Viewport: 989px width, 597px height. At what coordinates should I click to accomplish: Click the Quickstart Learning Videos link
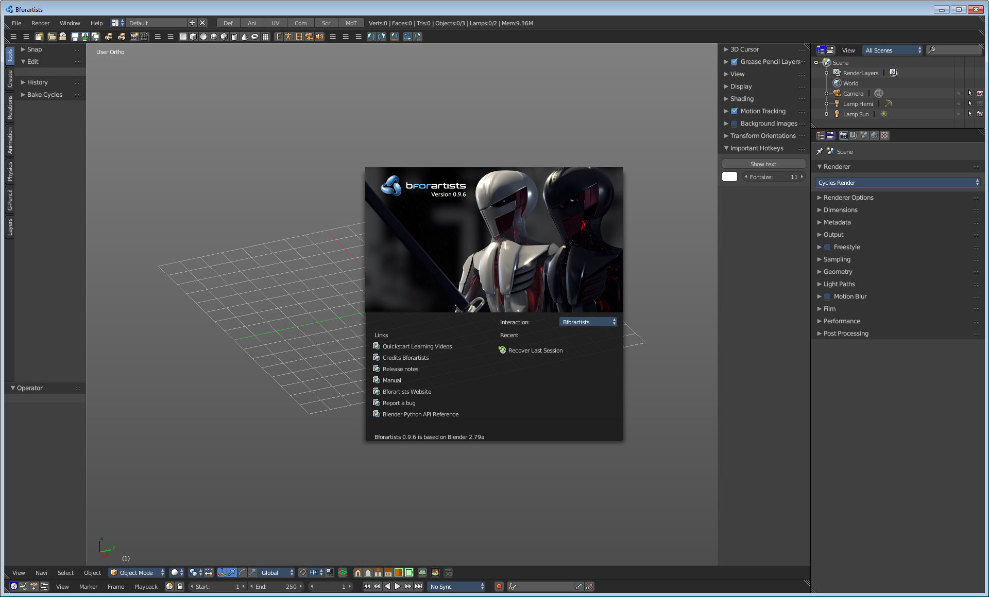417,346
